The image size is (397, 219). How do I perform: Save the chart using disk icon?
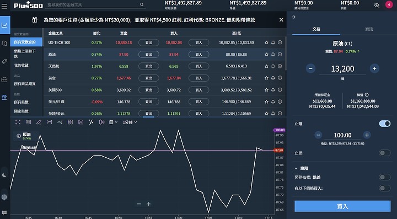point(81,122)
